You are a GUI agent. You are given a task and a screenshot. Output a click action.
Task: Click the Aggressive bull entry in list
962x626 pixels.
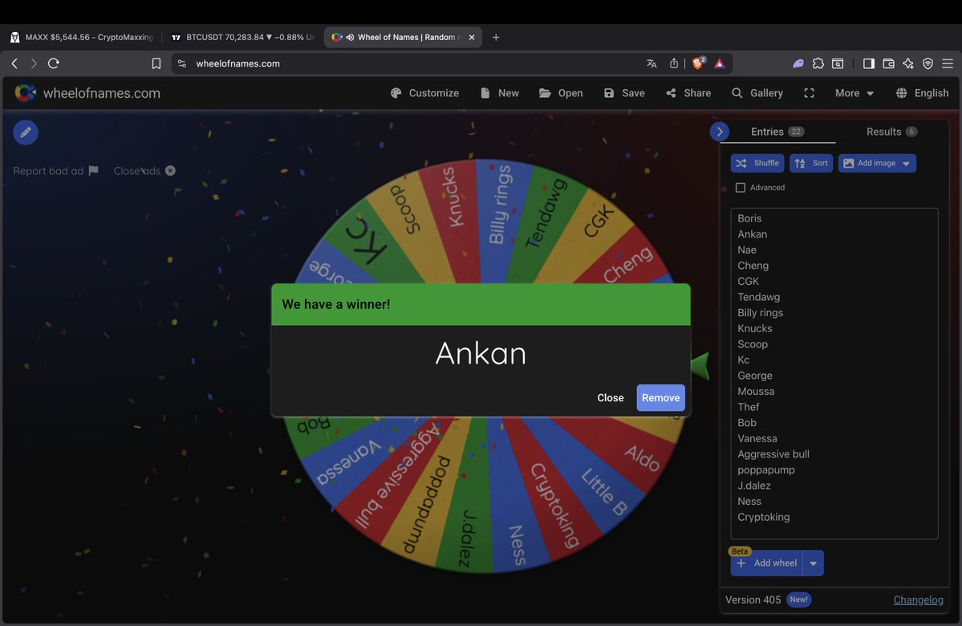pos(773,454)
